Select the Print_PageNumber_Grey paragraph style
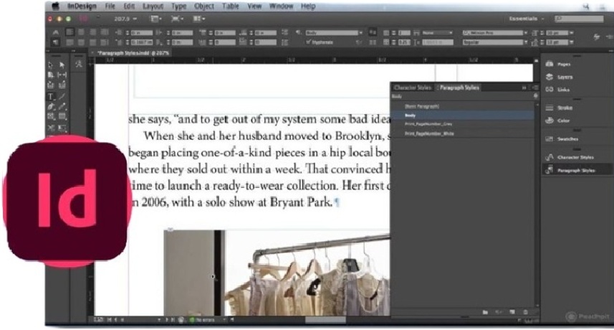 pyautogui.click(x=428, y=123)
